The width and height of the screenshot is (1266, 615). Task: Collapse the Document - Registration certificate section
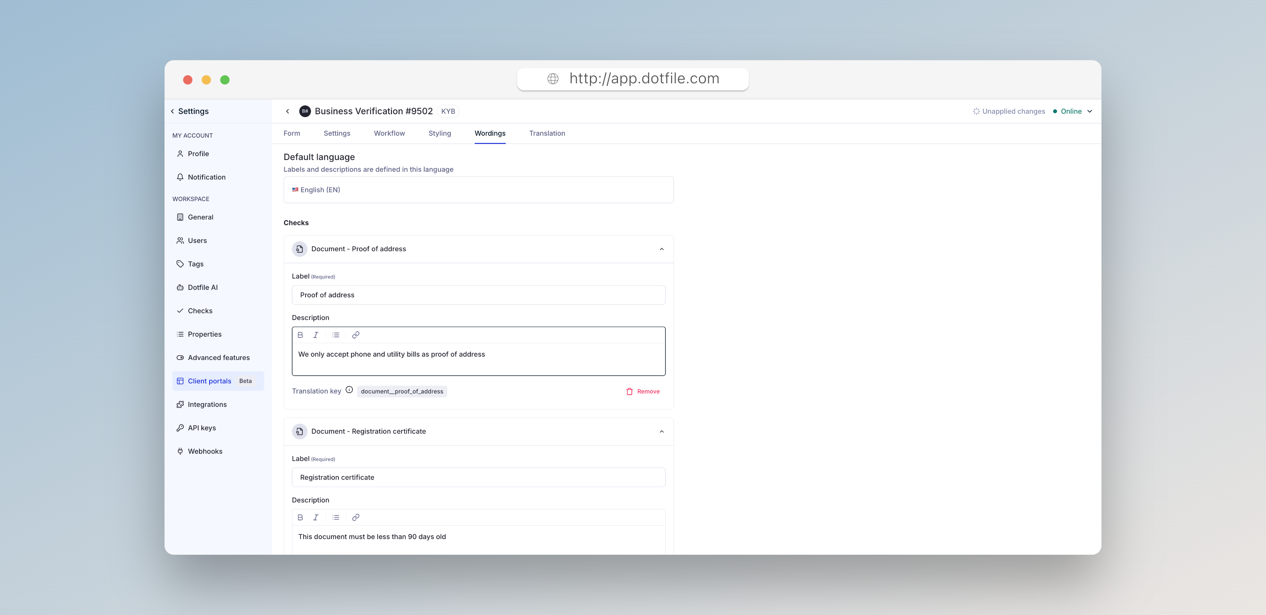[662, 432]
